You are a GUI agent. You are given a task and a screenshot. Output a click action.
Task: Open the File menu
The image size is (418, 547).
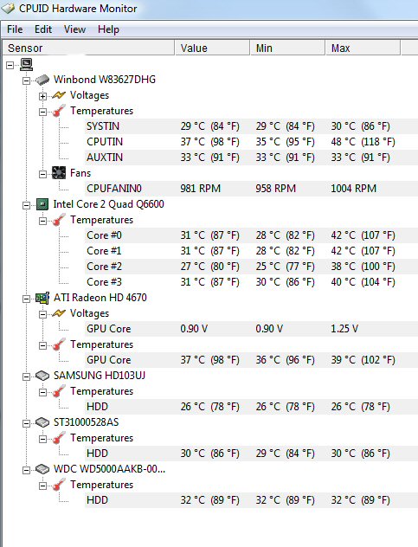click(15, 29)
